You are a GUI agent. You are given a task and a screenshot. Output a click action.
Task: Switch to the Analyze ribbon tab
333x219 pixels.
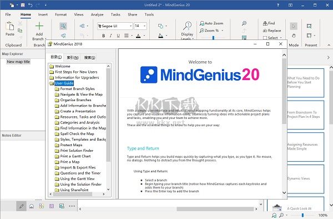pos(97,14)
